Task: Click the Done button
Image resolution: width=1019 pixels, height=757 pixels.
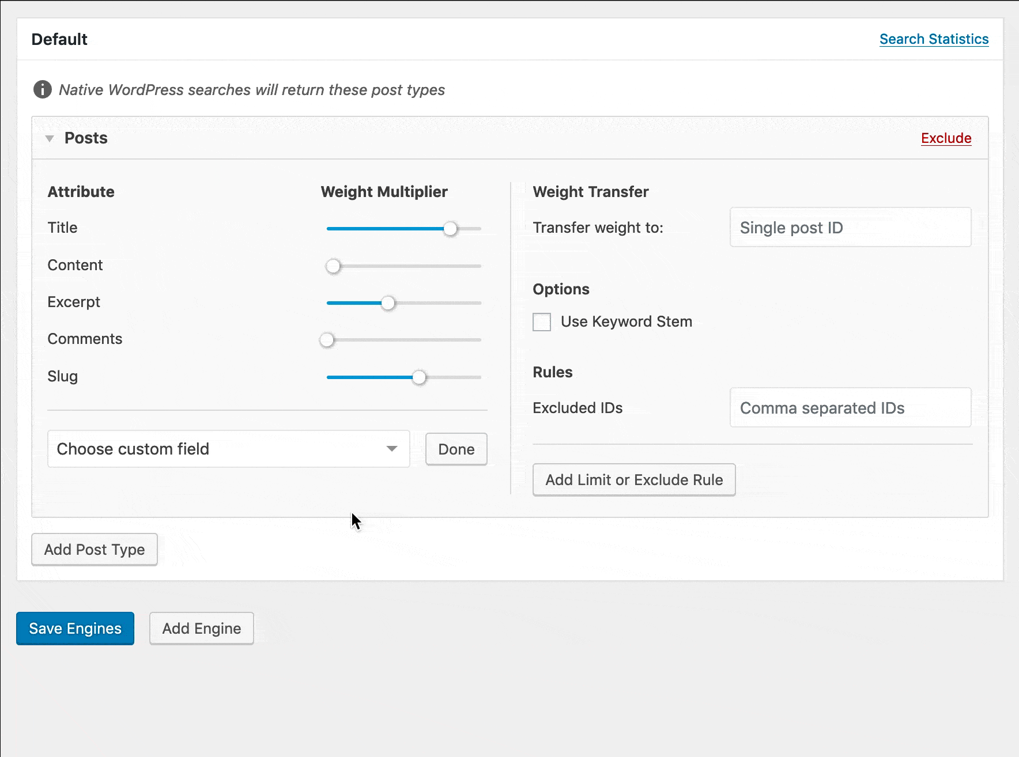Action: [x=456, y=449]
